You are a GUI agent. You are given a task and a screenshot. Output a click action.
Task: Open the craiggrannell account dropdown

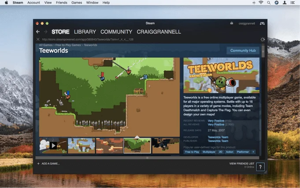(247, 23)
